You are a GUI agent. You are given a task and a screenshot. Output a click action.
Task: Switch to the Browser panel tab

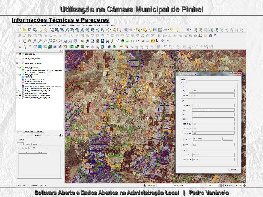(40, 132)
